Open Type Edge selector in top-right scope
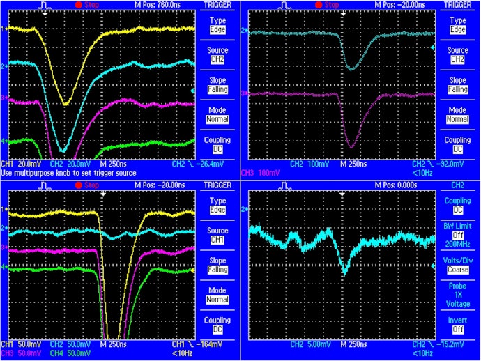This screenshot has height=361, width=481. tap(457, 25)
